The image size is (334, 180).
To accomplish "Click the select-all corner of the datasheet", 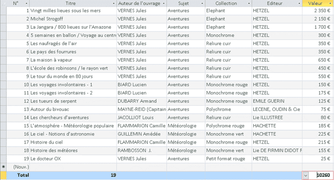I will (x=3, y=3).
